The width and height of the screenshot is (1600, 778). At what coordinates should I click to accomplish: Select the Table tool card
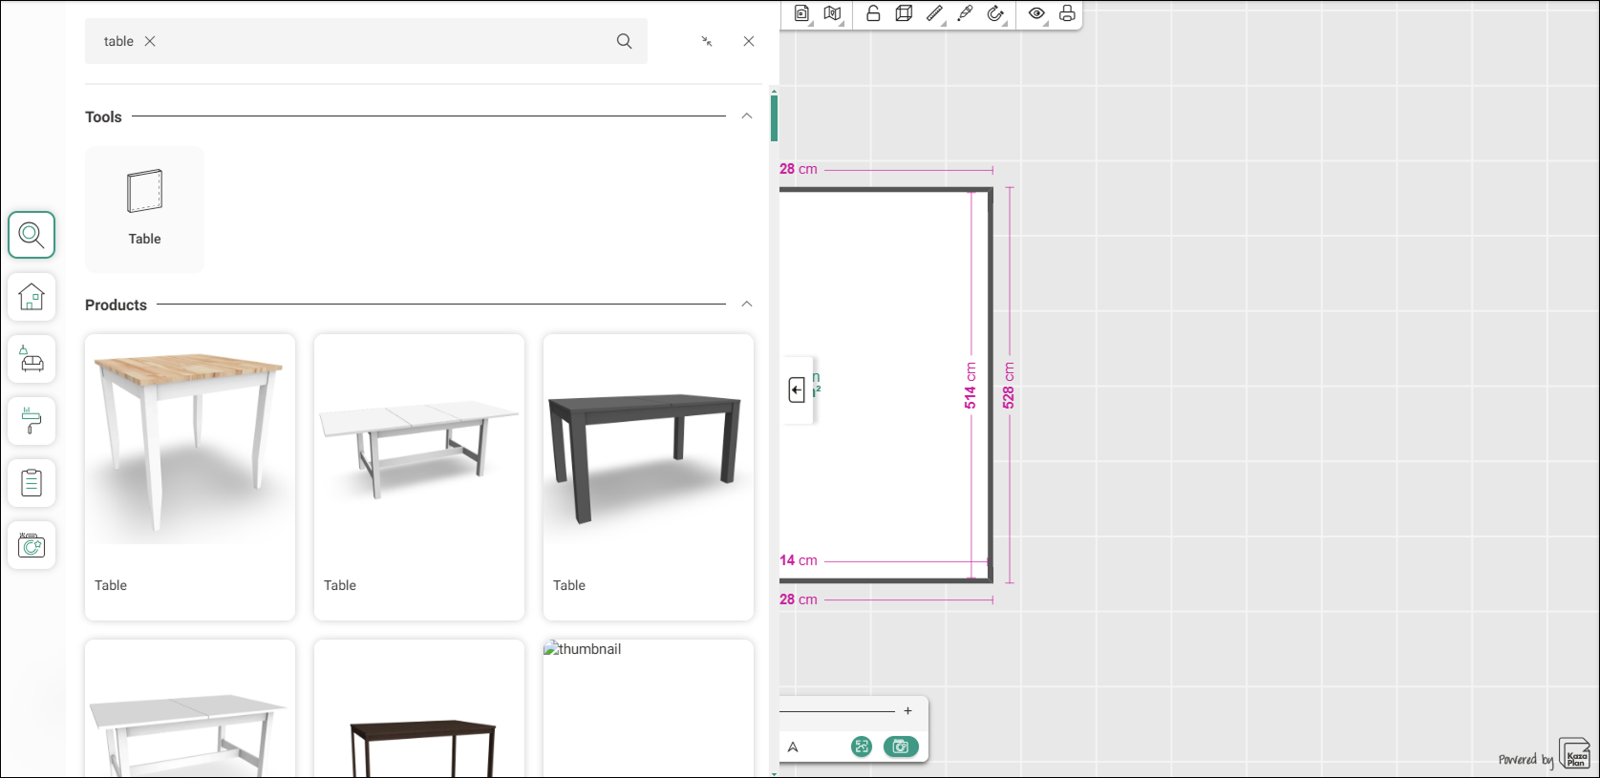pos(144,209)
